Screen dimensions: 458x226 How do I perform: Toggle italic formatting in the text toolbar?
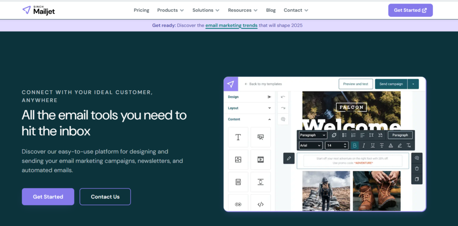click(x=364, y=145)
